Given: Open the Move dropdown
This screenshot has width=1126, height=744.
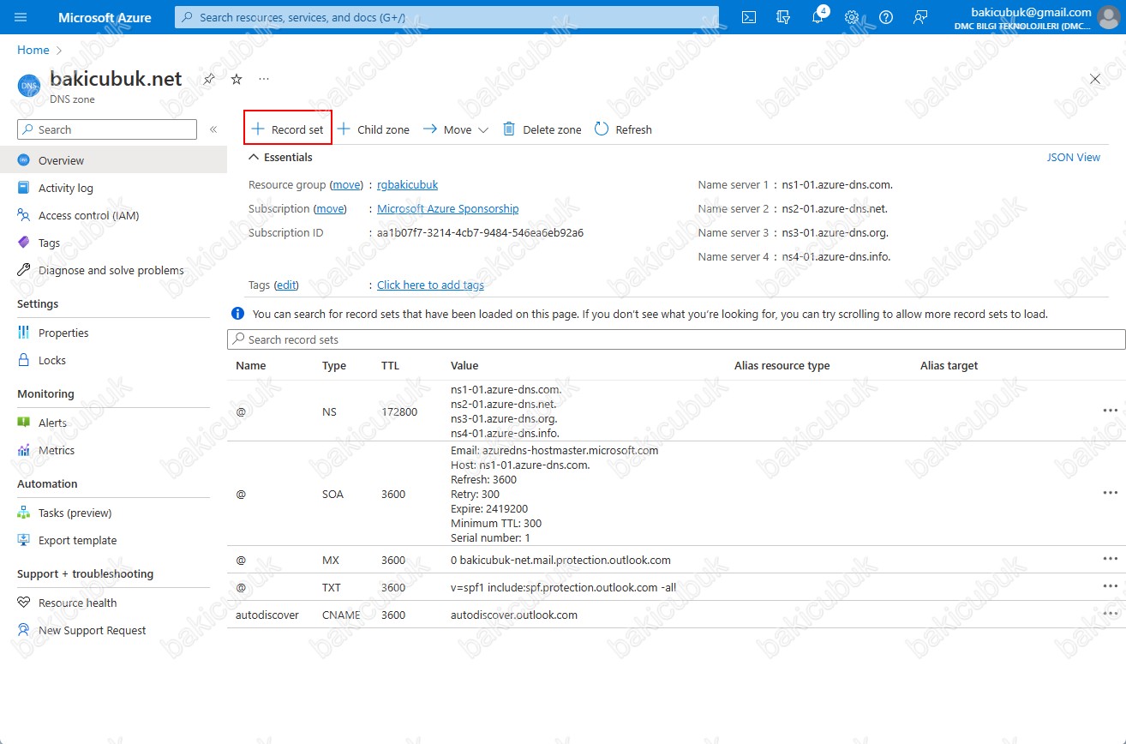Looking at the screenshot, I should 455,129.
